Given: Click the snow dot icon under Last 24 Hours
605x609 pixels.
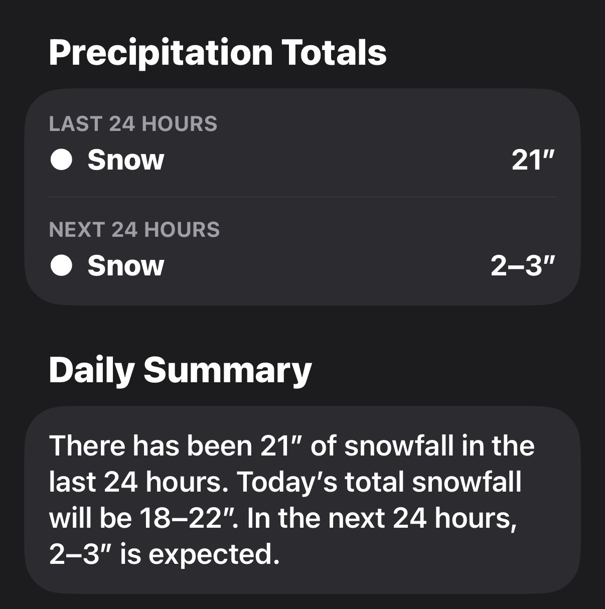Looking at the screenshot, I should [62, 160].
